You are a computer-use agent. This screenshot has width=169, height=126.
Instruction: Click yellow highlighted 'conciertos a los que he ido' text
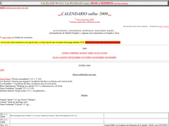pos(42,42)
